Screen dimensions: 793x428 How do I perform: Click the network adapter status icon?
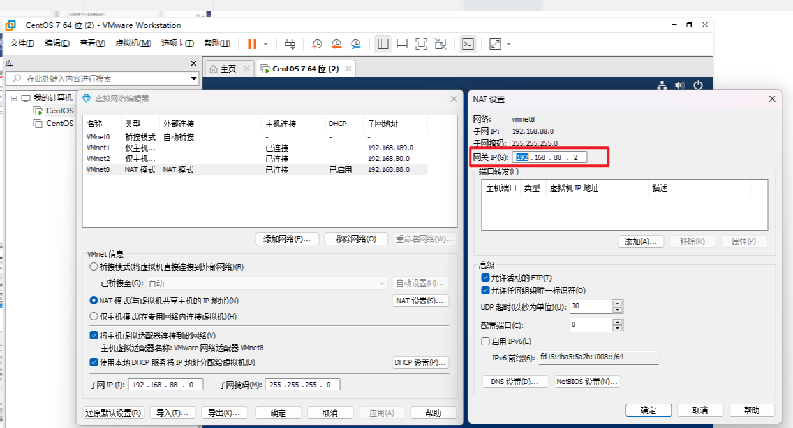pyautogui.click(x=662, y=85)
